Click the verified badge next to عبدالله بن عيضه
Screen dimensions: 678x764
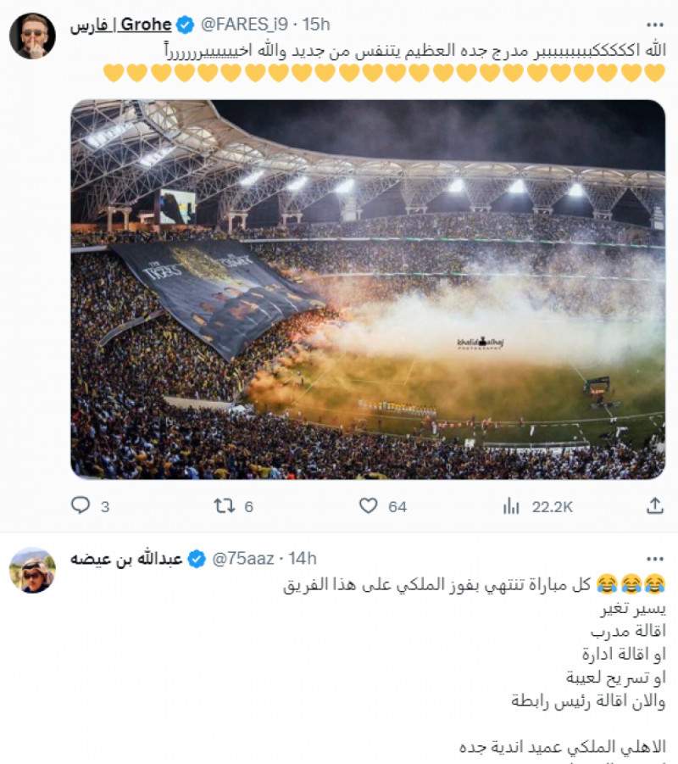pos(197,557)
